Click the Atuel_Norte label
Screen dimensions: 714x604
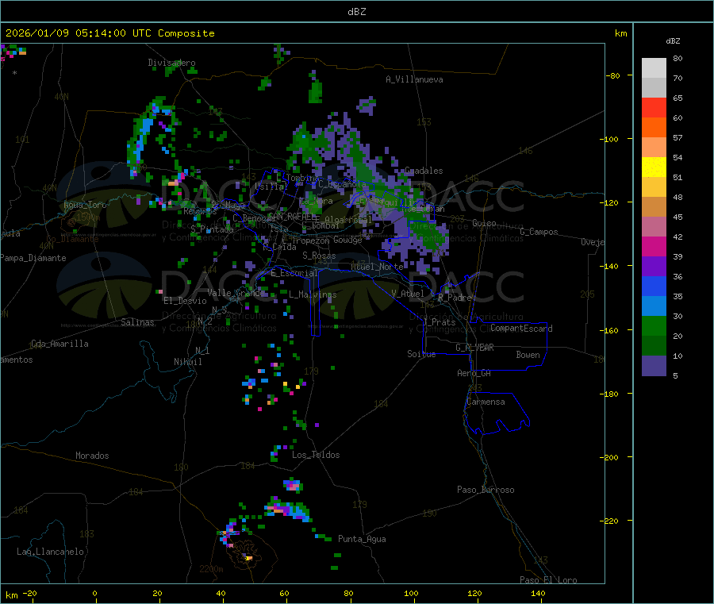pos(377,267)
